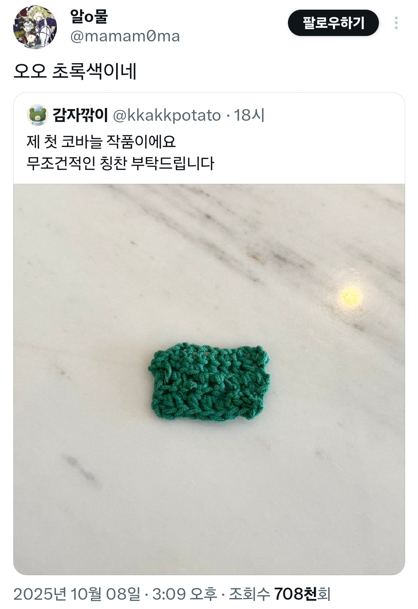Click the 3:09 오후 post time
The height and width of the screenshot is (609, 418).
point(185,594)
